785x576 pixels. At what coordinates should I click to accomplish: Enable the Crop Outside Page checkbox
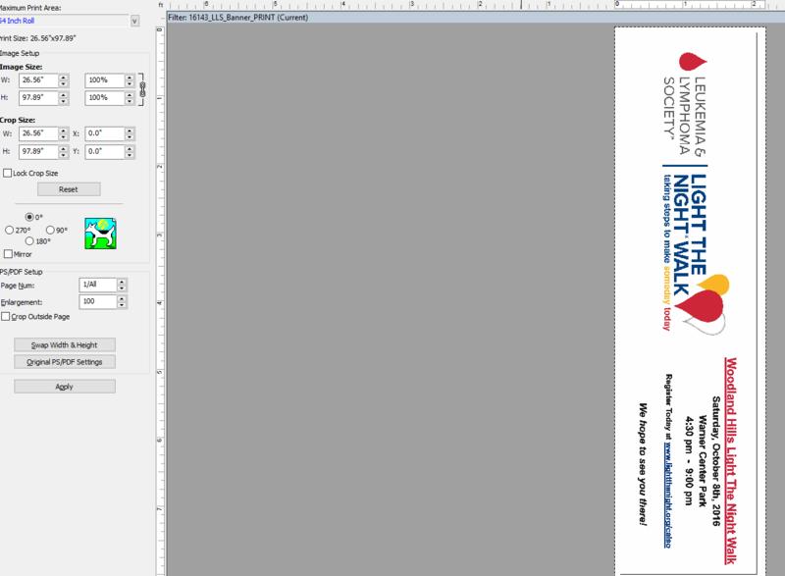click(x=6, y=317)
